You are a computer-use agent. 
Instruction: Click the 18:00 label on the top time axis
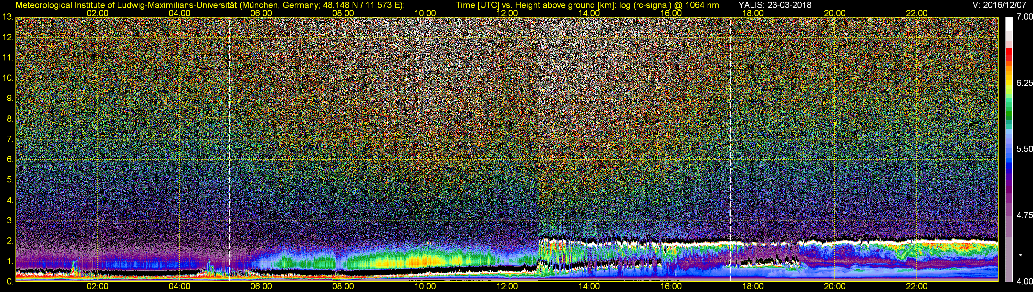(753, 13)
